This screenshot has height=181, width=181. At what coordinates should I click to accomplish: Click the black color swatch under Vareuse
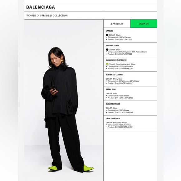click(107, 35)
